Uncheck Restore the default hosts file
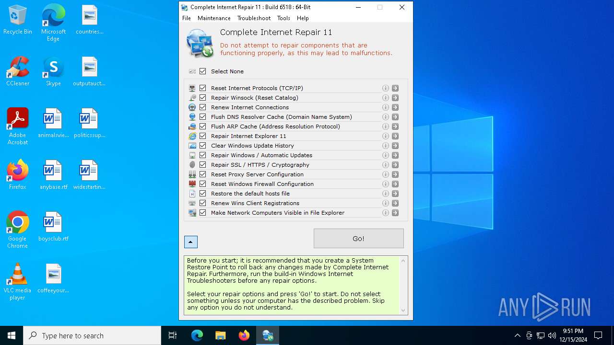The image size is (614, 345). [203, 194]
